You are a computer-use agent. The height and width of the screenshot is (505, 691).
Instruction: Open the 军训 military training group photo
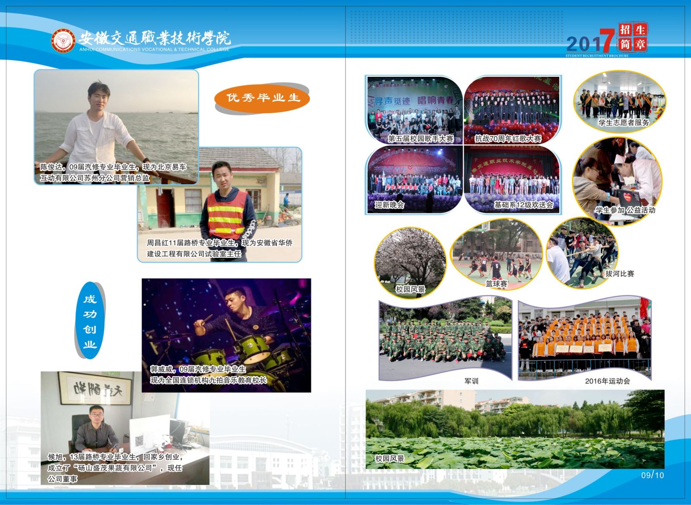[x=445, y=339]
